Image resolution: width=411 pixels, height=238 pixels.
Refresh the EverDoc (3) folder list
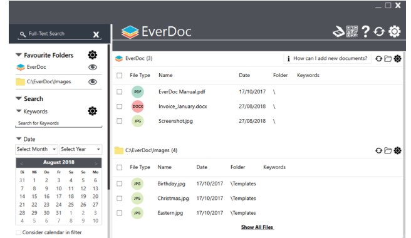(378, 58)
